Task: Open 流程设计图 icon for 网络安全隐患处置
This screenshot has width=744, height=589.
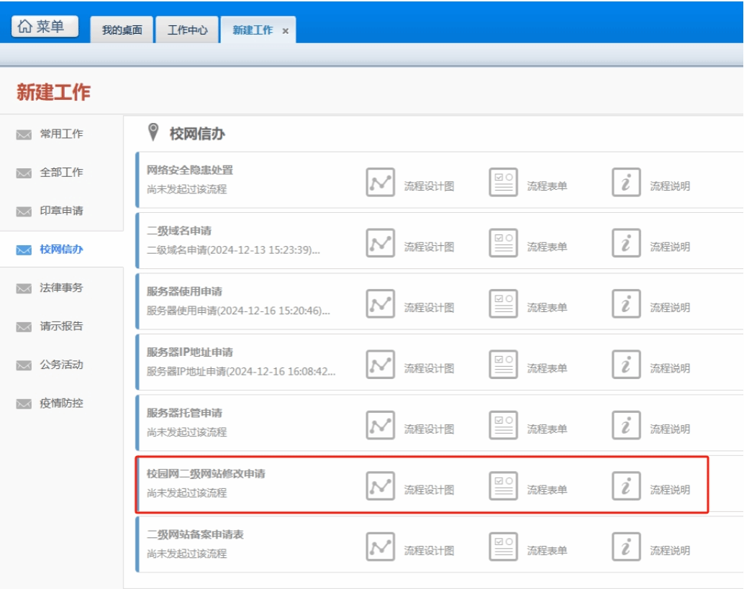Action: tap(380, 182)
